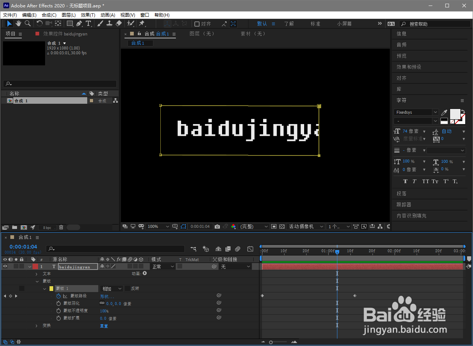Select the Horizontal Type tool
Image resolution: width=473 pixels, height=346 pixels.
click(x=89, y=24)
